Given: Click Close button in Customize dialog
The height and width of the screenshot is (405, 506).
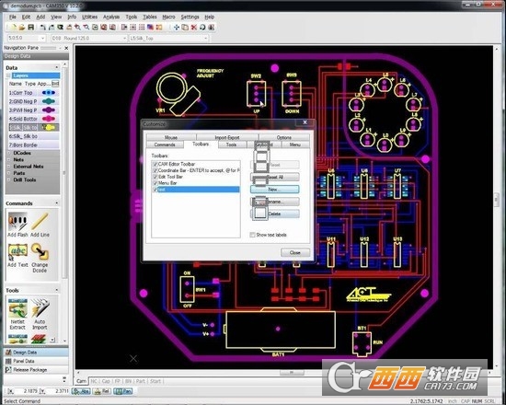Looking at the screenshot, I should click(x=295, y=252).
